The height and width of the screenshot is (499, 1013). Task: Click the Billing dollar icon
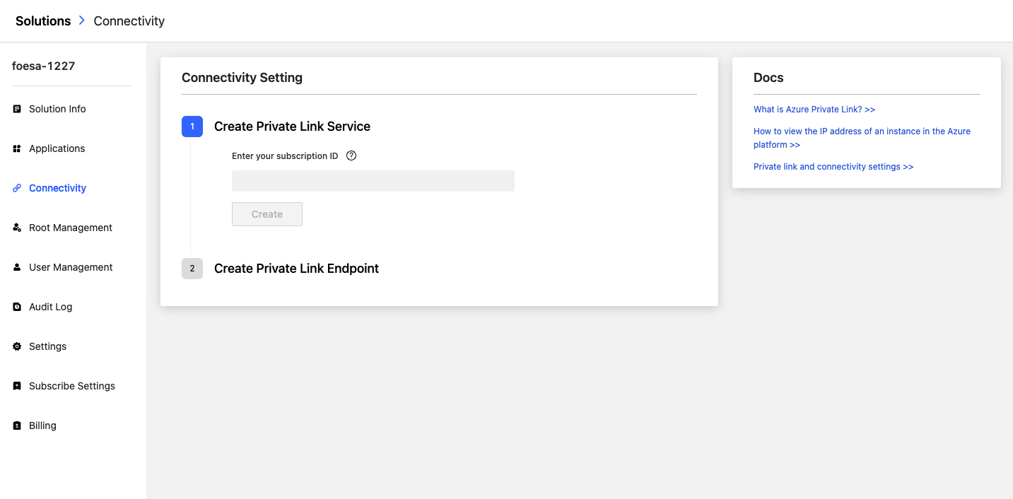(17, 425)
